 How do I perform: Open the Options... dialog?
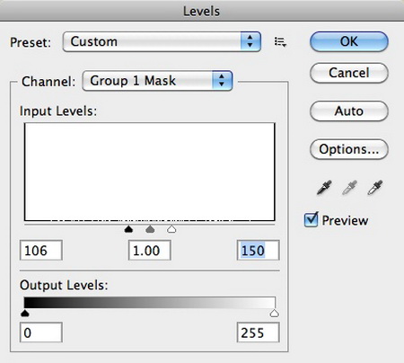(349, 149)
